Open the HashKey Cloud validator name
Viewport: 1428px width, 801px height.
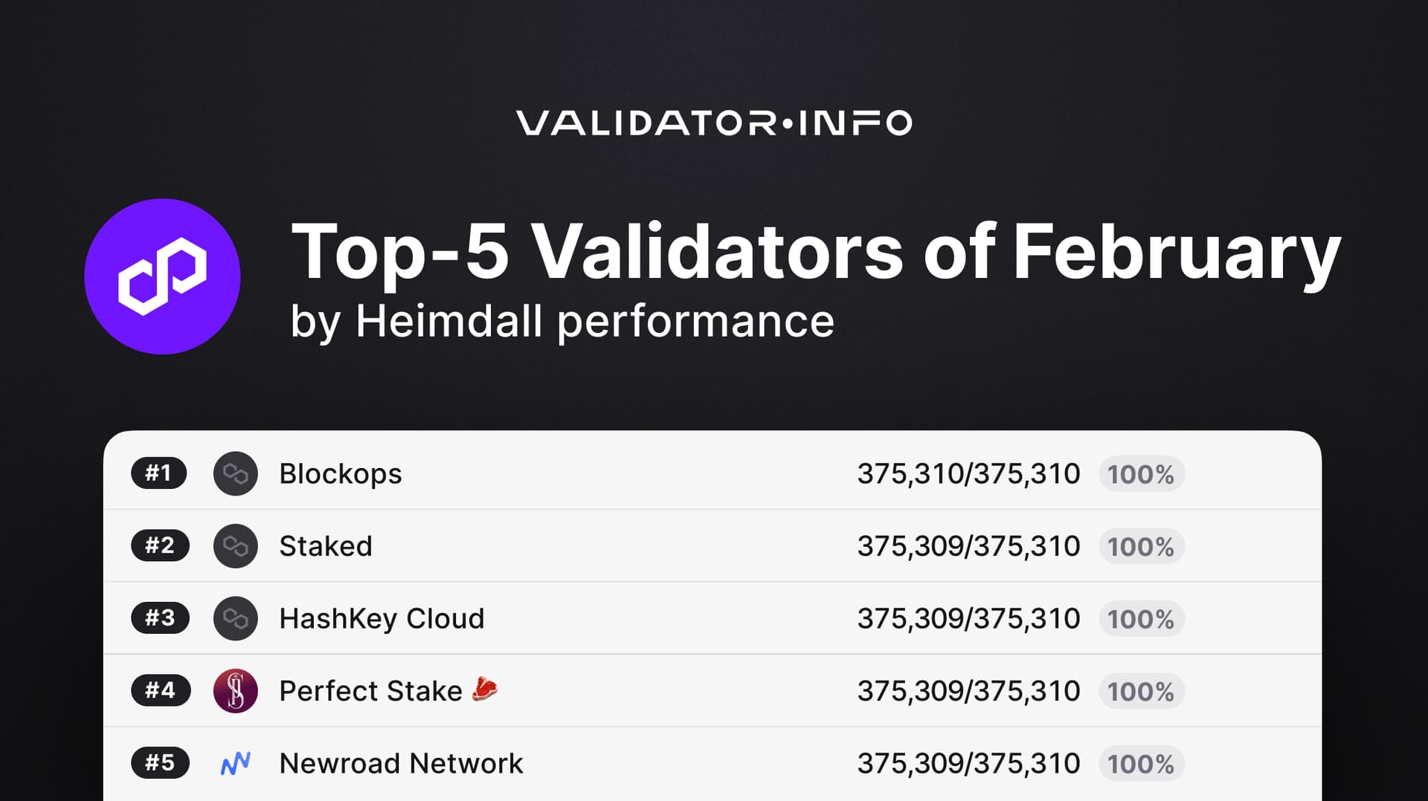click(x=382, y=618)
